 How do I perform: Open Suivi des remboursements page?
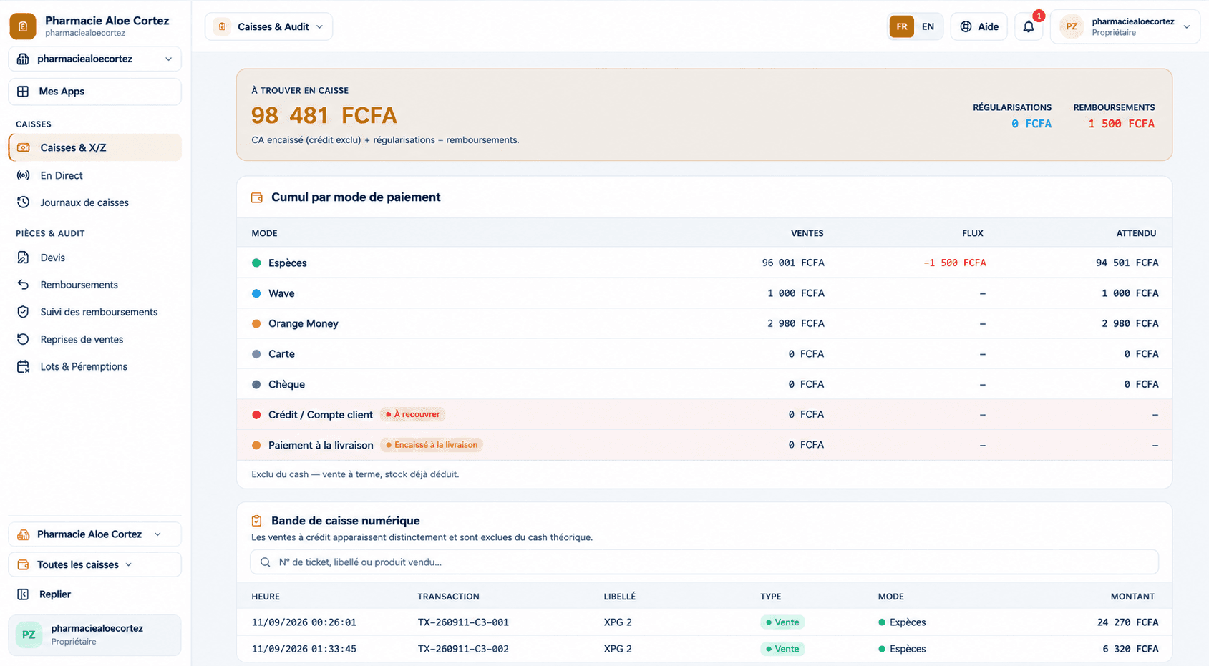tap(94, 312)
